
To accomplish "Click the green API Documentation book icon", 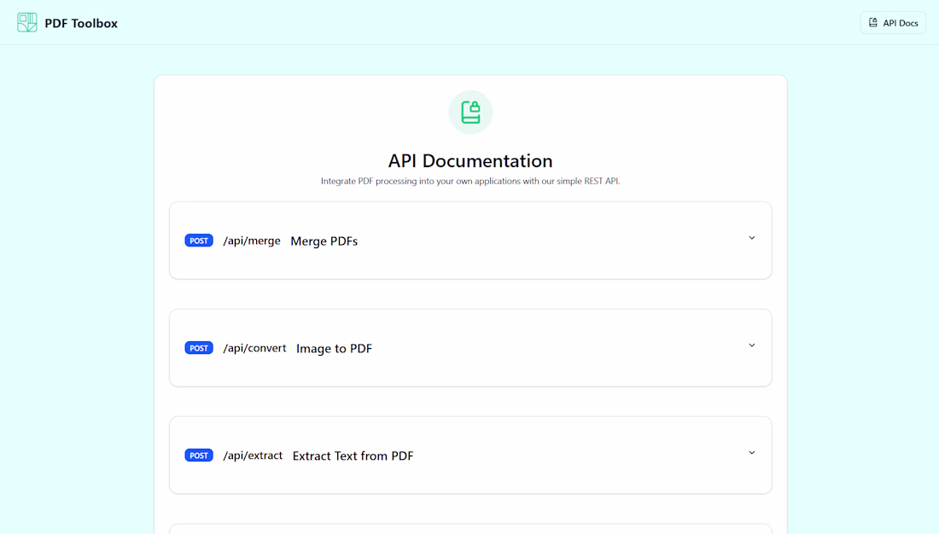I will tap(470, 113).
